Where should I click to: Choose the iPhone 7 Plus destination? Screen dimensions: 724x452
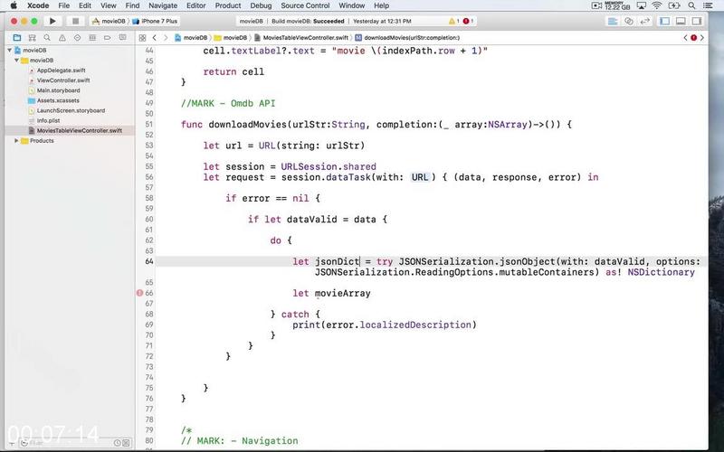(155, 21)
